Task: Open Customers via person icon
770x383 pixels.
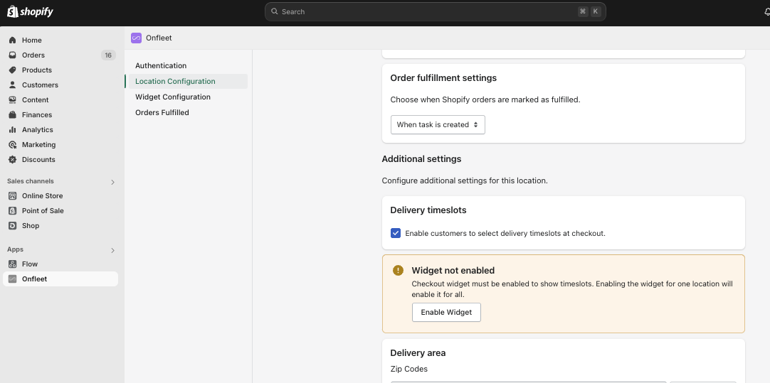Action: (13, 85)
